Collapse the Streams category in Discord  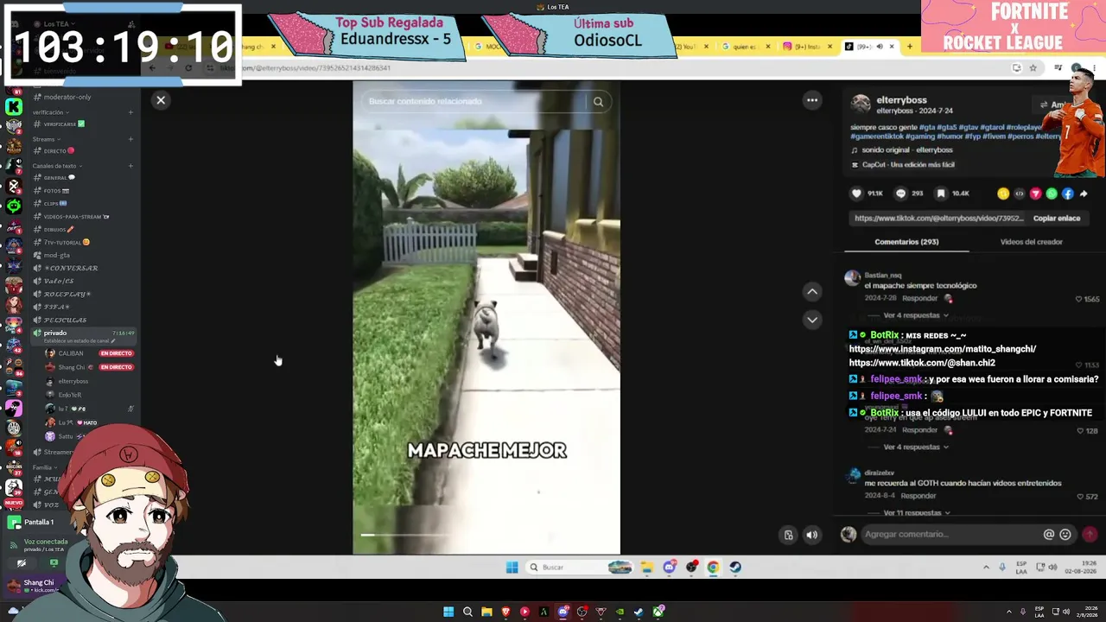click(x=45, y=139)
